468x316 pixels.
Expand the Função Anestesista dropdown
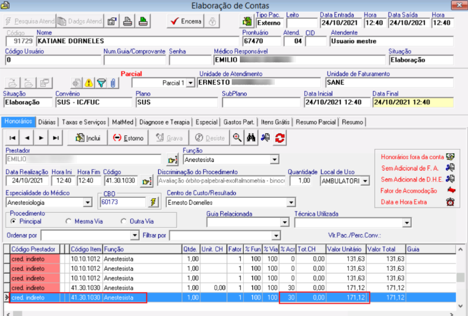point(275,160)
